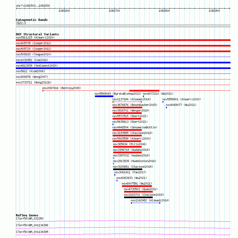This screenshot has height=238, width=238.
Task: Open nsv1032992 (Coe2014) variant label
Action: [32, 60]
